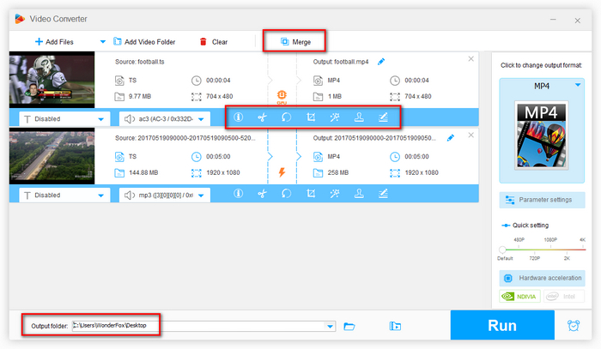The width and height of the screenshot is (601, 349).
Task: Click the Merge button
Action: (295, 42)
